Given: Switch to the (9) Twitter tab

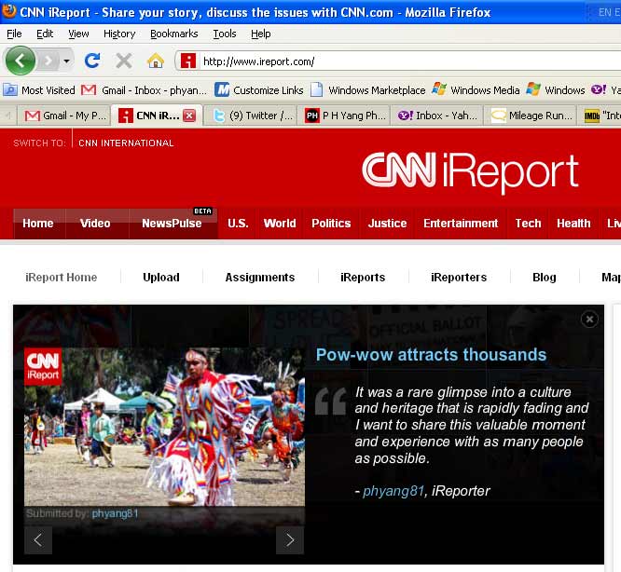Looking at the screenshot, I should (x=250, y=116).
